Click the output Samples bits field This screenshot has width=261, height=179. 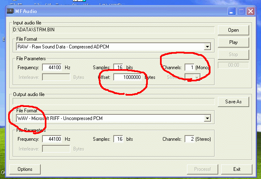click(x=118, y=139)
